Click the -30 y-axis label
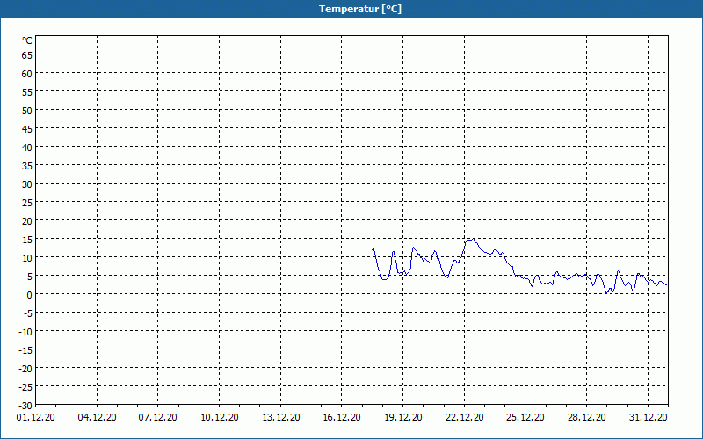This screenshot has width=703, height=439. 25,406
